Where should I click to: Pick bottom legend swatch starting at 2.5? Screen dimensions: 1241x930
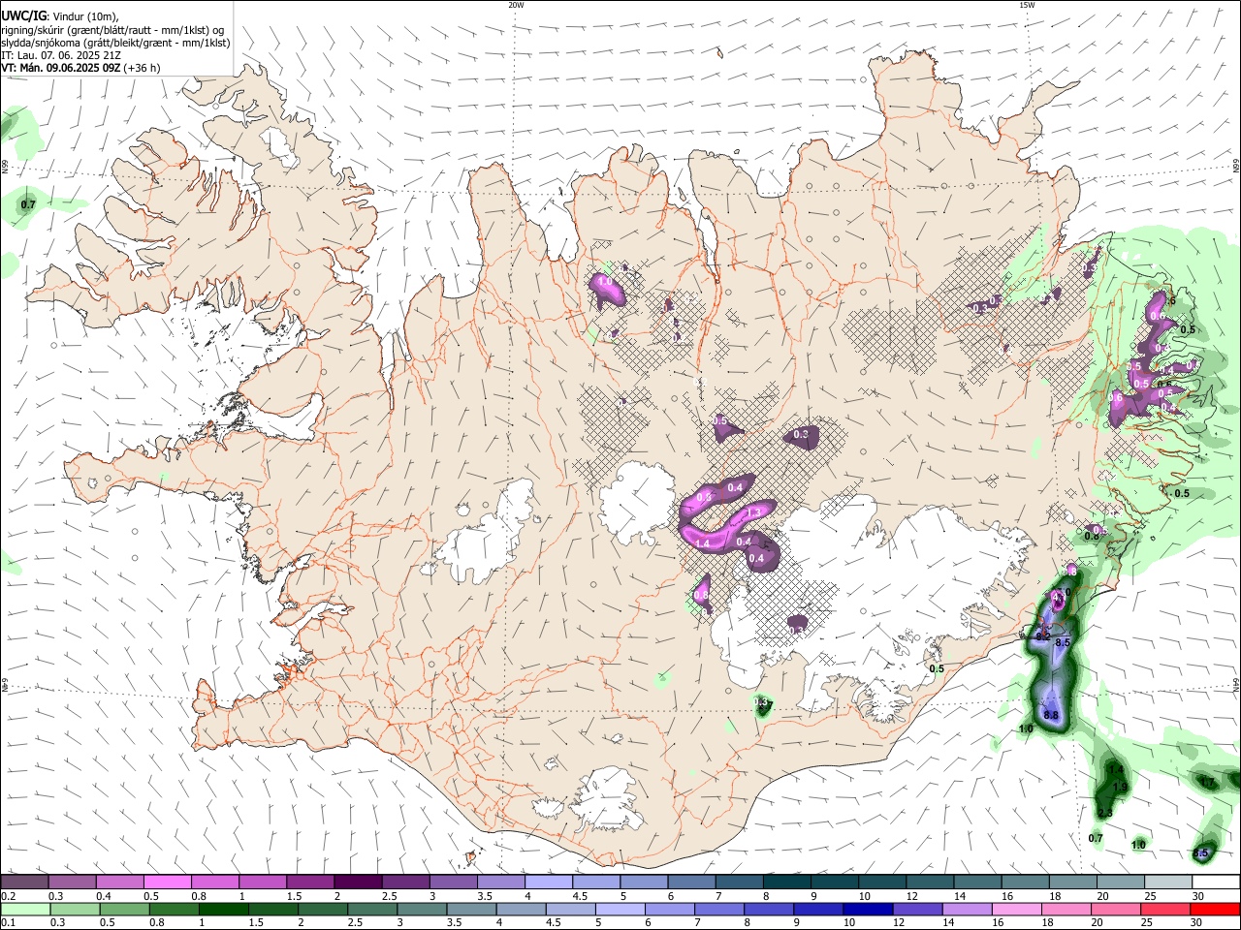pyautogui.click(x=372, y=909)
